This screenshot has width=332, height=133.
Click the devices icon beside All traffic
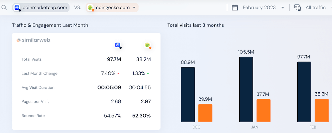298,8
